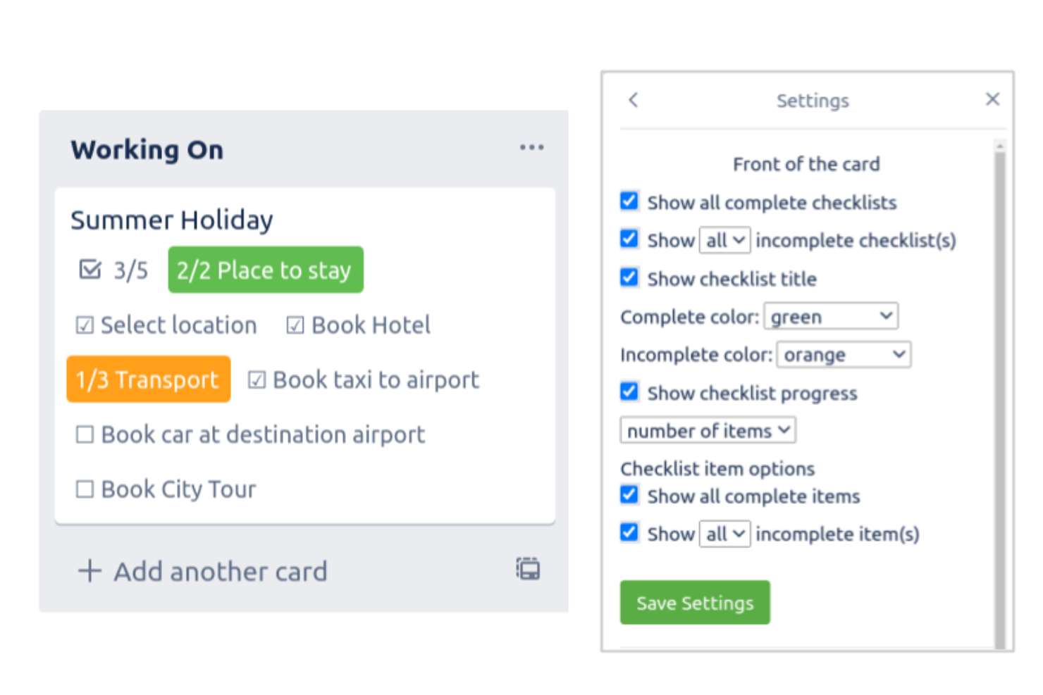Tick the Book City Tour checkbox
This screenshot has width=1043, height=695.
tap(84, 489)
